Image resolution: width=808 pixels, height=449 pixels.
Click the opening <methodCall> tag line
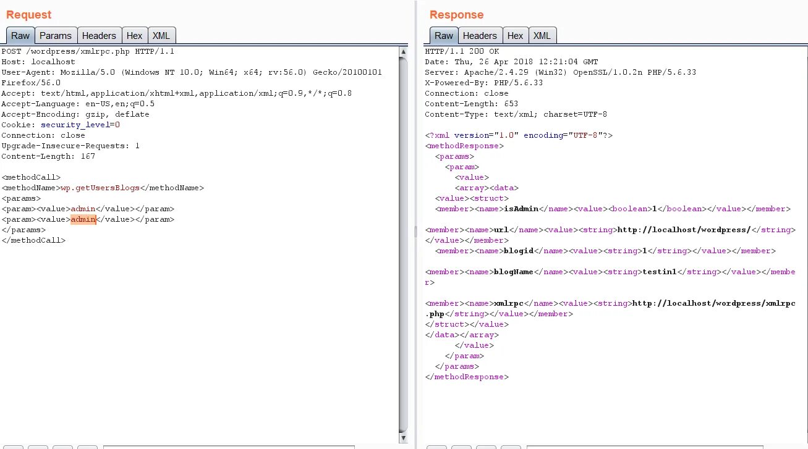31,177
